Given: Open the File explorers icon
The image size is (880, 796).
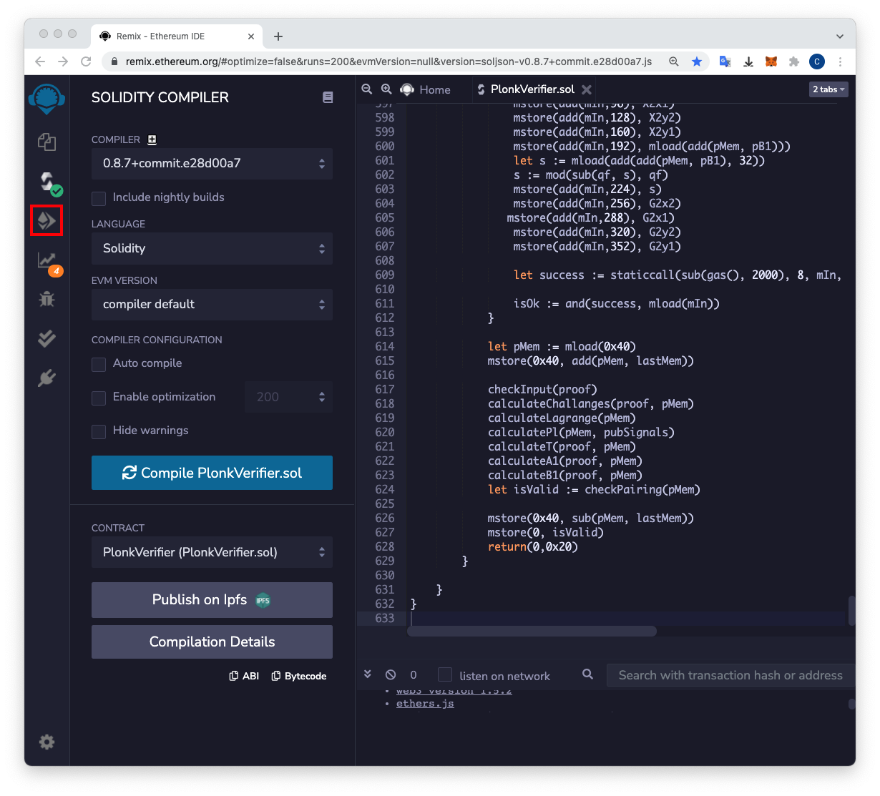Looking at the screenshot, I should pos(47,142).
